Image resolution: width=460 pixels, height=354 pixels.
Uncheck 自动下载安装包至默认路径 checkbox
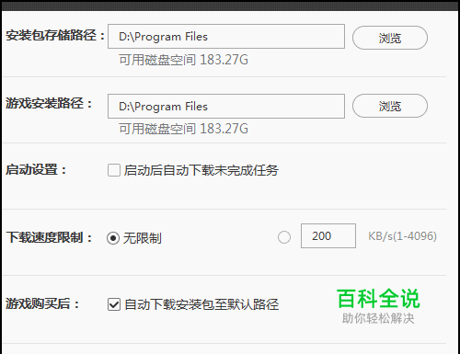click(x=114, y=304)
